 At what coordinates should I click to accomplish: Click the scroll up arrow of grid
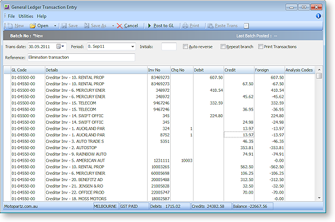coord(319,70)
